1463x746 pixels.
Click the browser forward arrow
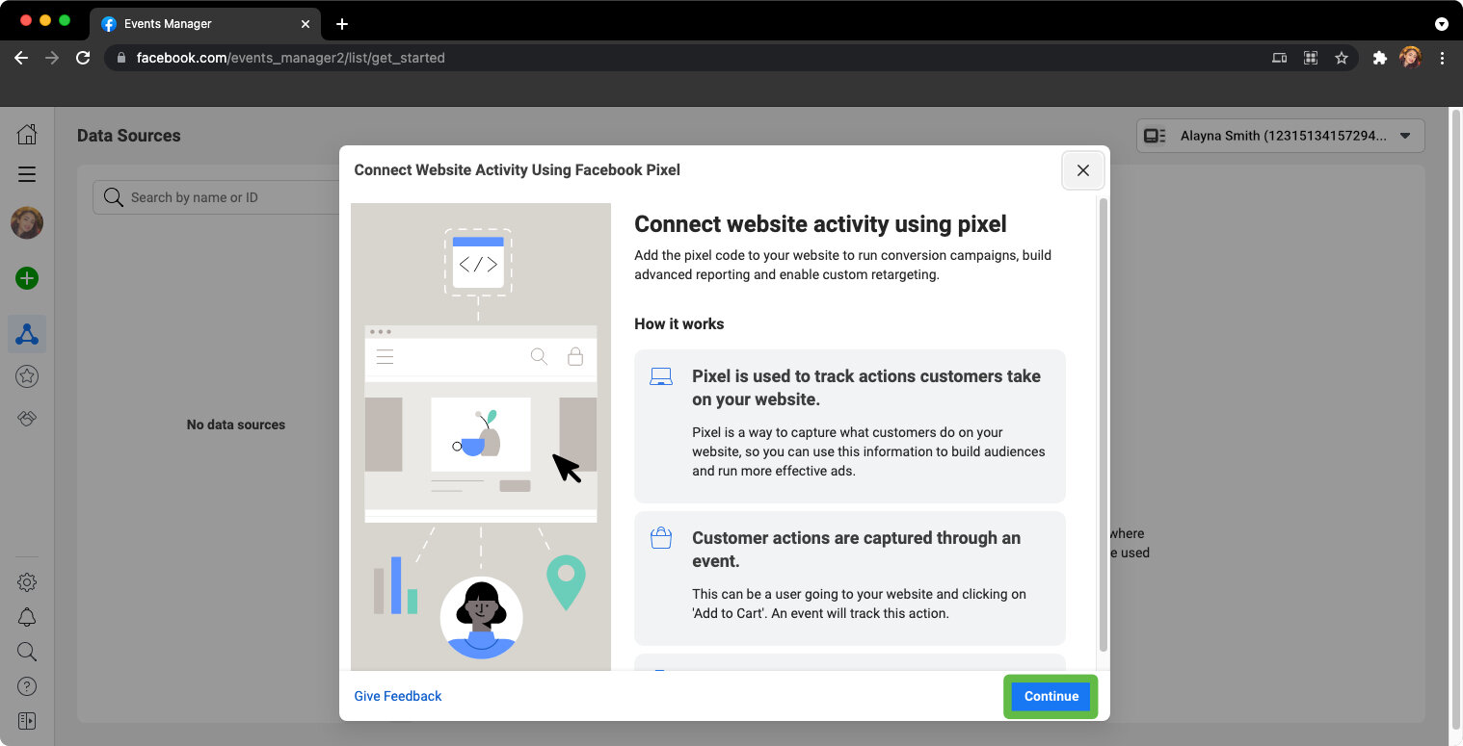point(52,58)
